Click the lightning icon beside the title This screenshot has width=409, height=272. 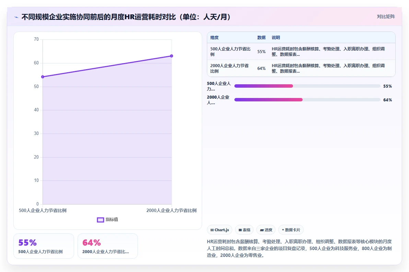(16, 17)
